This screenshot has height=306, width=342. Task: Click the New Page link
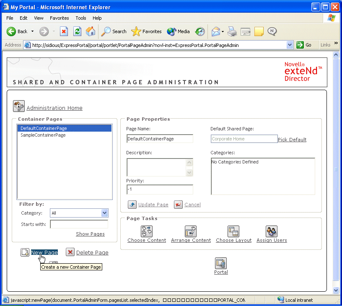(x=44, y=252)
